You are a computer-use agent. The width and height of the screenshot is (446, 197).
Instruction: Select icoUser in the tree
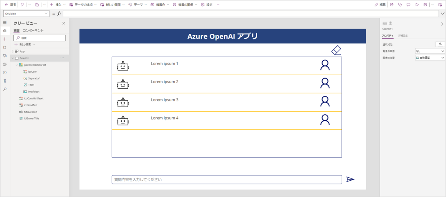point(32,72)
